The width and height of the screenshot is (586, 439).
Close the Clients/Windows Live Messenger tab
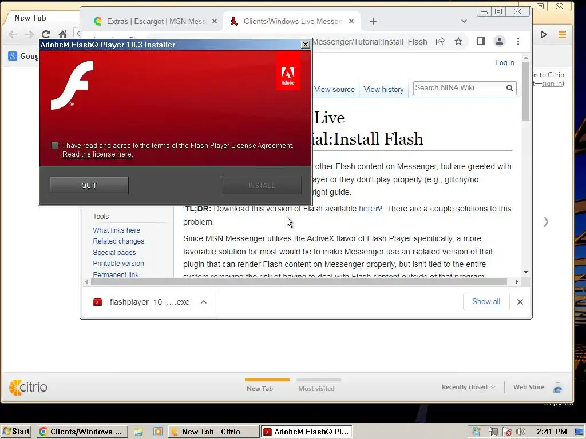[351, 21]
